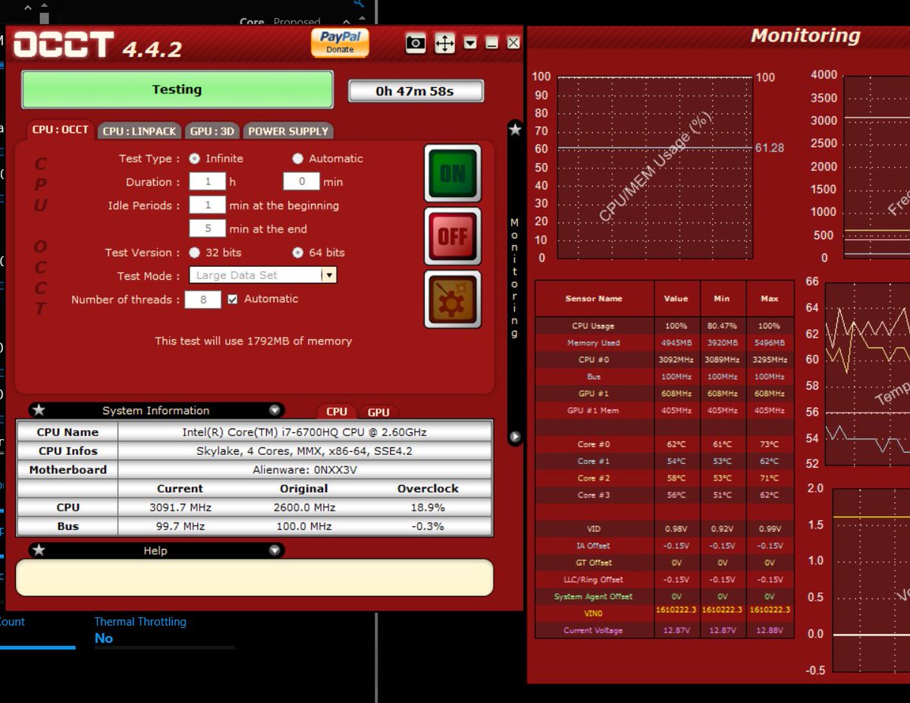Image resolution: width=910 pixels, height=703 pixels.
Task: Click Thermal Throttling label in background window
Action: tap(140, 622)
